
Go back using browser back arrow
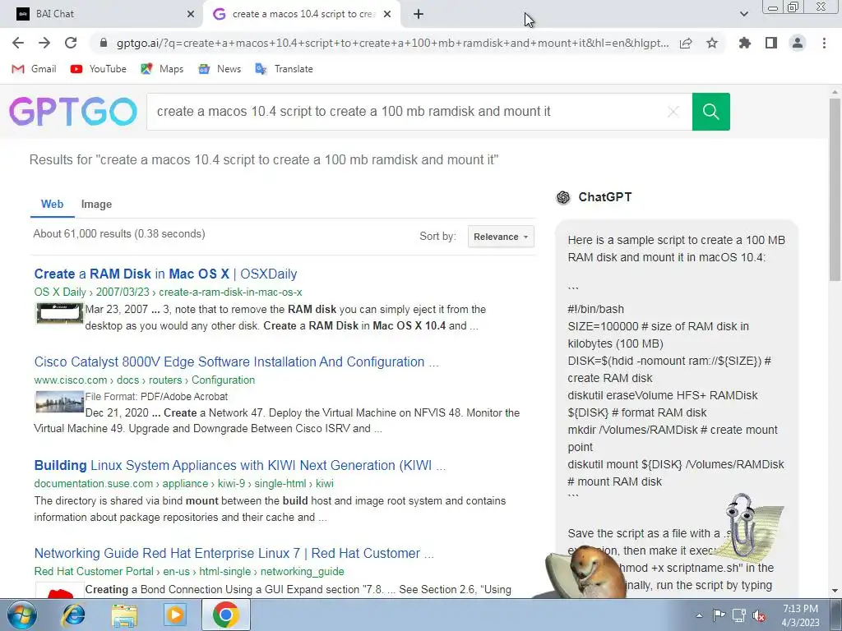(x=18, y=43)
